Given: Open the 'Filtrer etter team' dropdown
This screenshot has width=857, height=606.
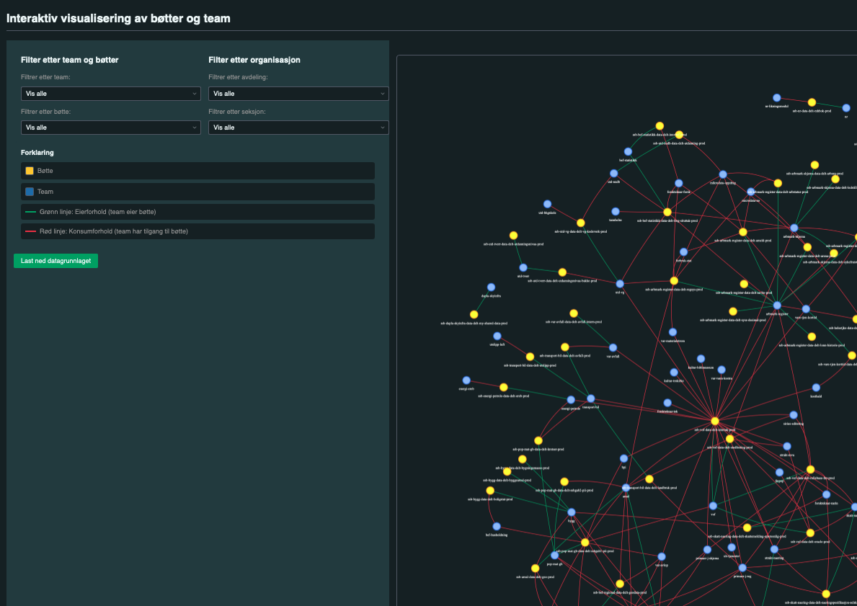Looking at the screenshot, I should (111, 94).
